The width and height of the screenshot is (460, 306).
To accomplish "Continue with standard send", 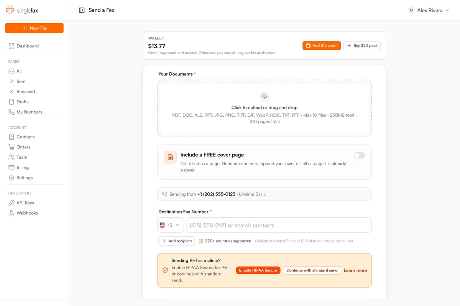I will [x=312, y=270].
